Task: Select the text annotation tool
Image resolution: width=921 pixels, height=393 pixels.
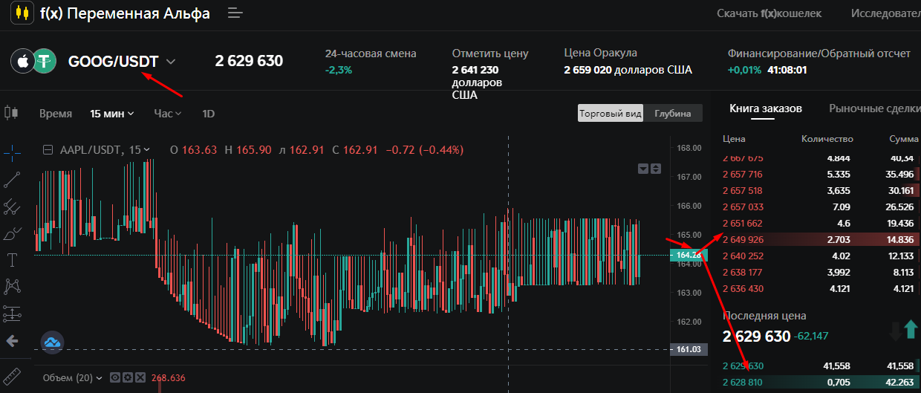Action: pos(12,259)
